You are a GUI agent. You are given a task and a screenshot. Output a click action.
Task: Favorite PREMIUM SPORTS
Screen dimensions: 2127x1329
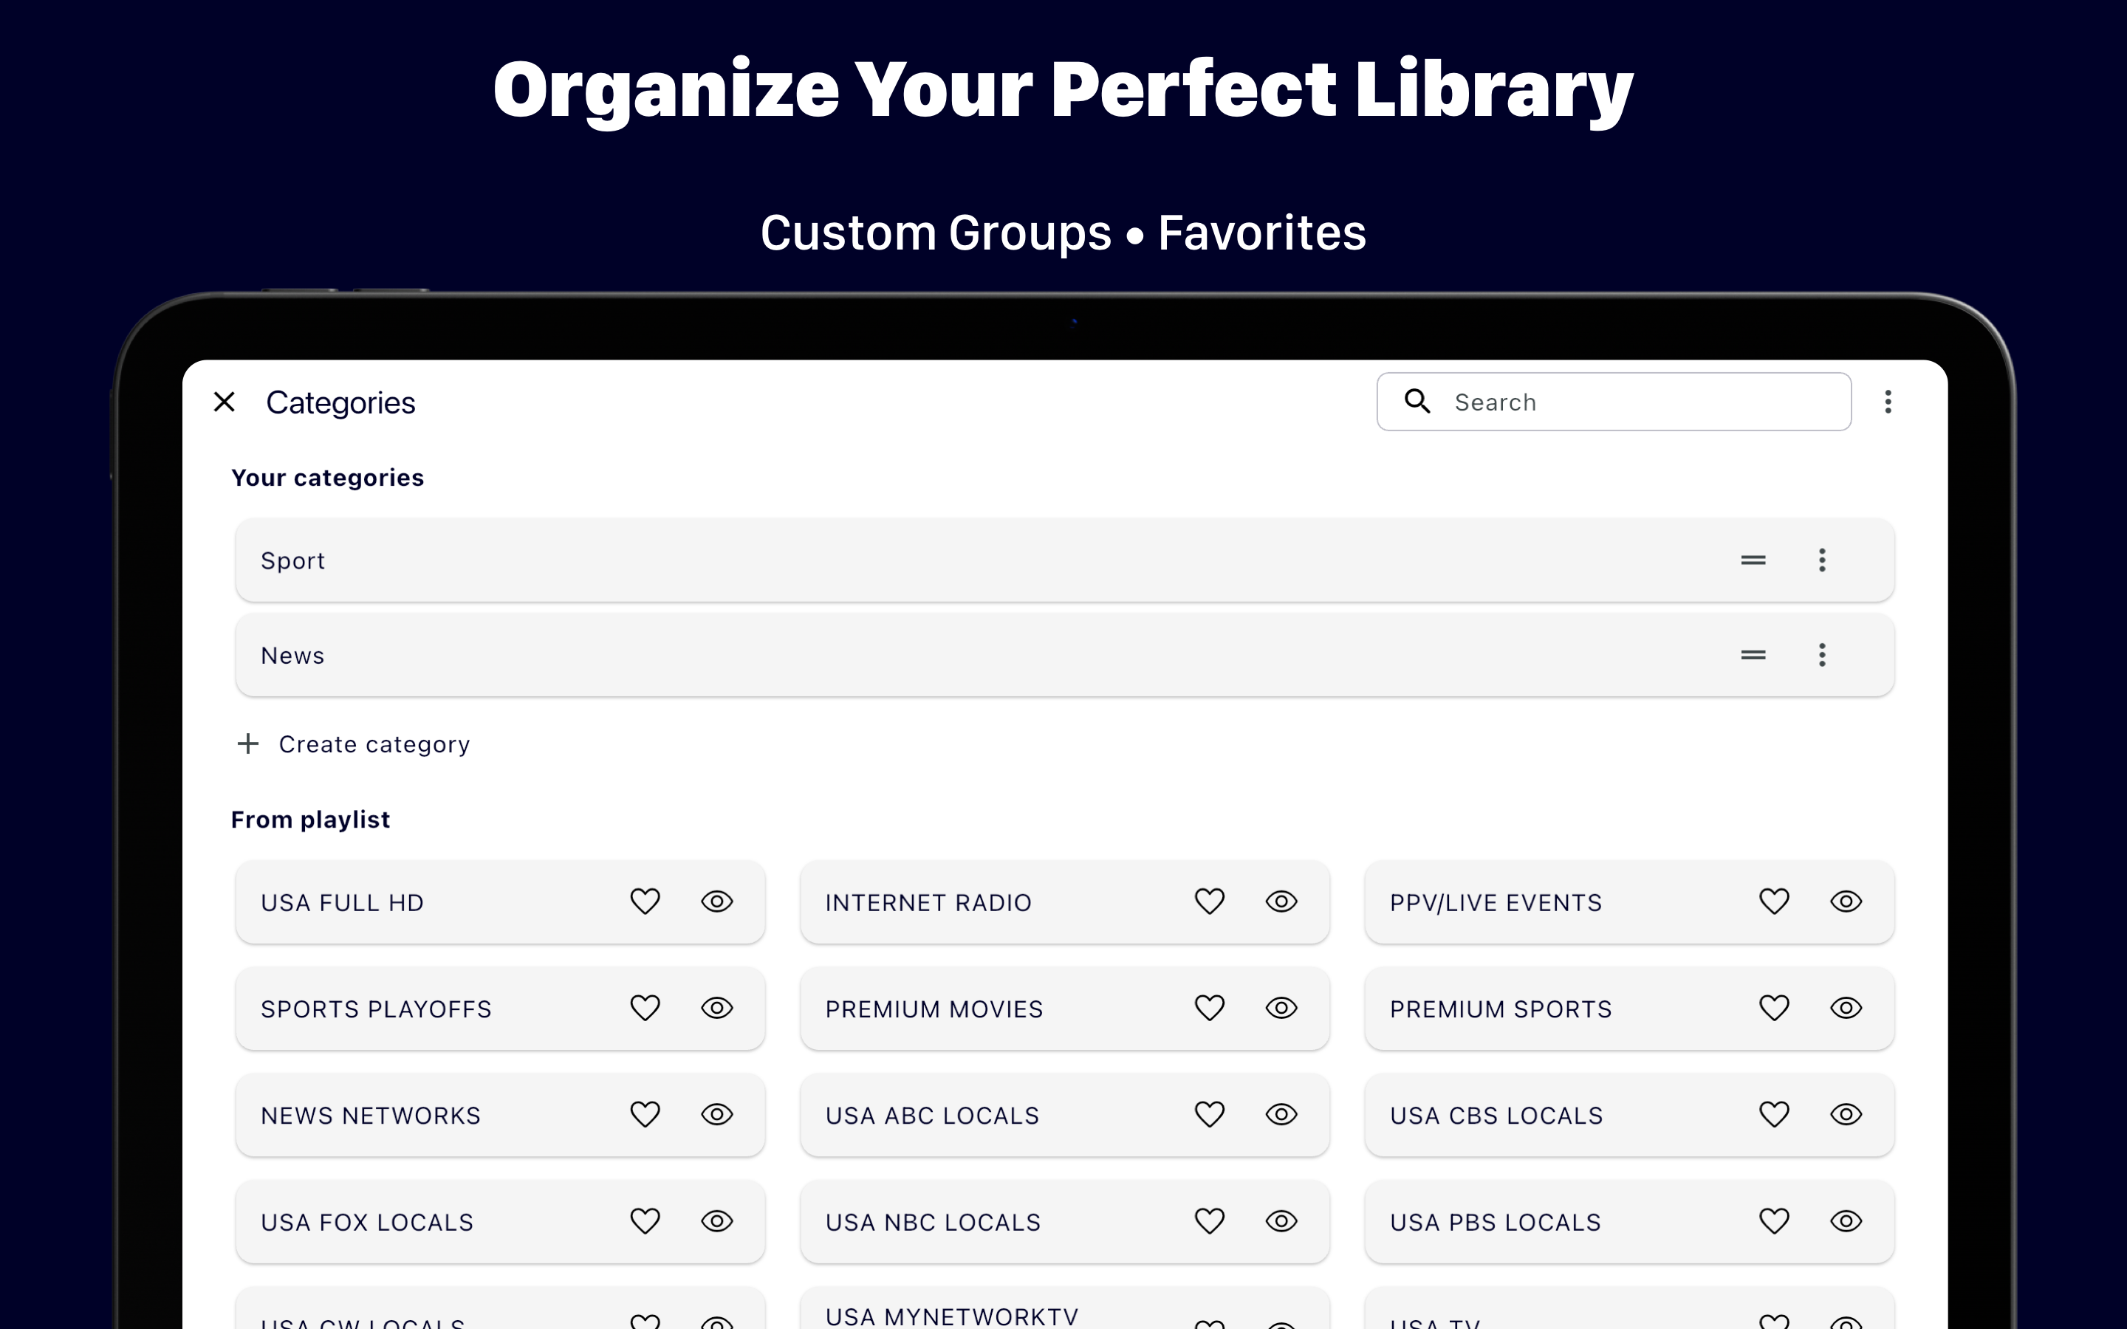[x=1775, y=1008]
